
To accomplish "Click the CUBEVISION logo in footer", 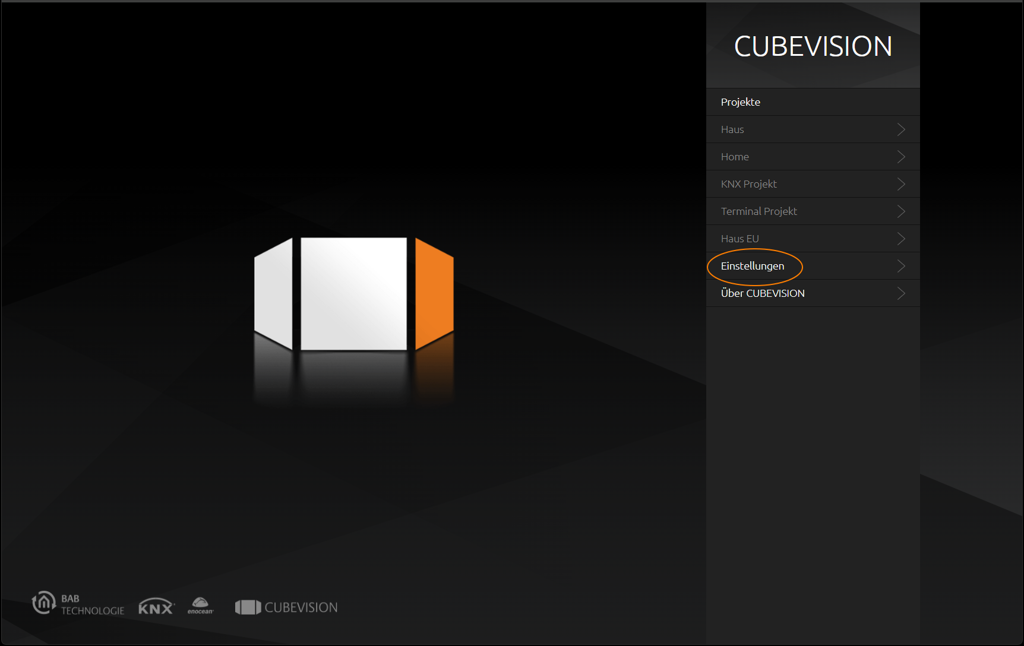I will coord(286,607).
